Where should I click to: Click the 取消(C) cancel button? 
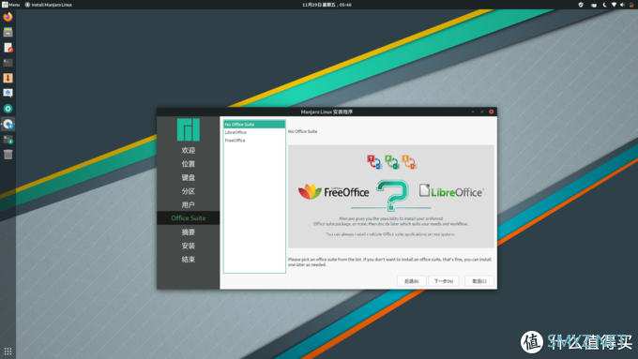point(479,281)
